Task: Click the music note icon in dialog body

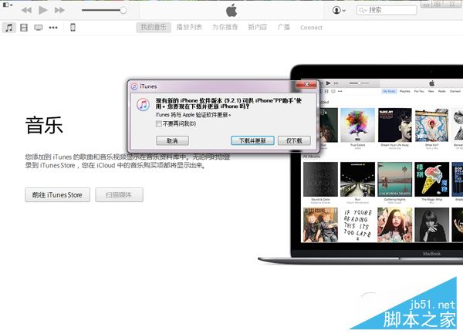Action: tap(144, 105)
